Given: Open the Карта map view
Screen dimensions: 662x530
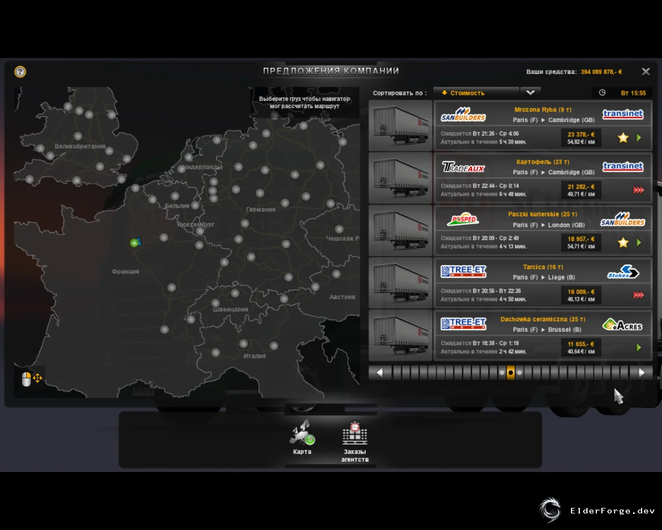Looking at the screenshot, I should coord(302,438).
